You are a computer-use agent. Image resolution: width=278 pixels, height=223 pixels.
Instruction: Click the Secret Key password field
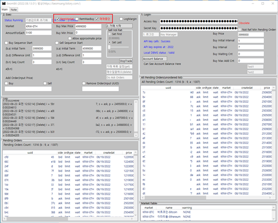click(x=199, y=28)
